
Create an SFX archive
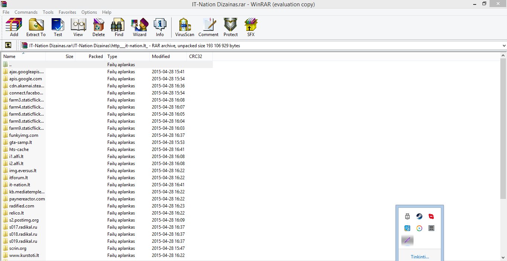tap(251, 27)
